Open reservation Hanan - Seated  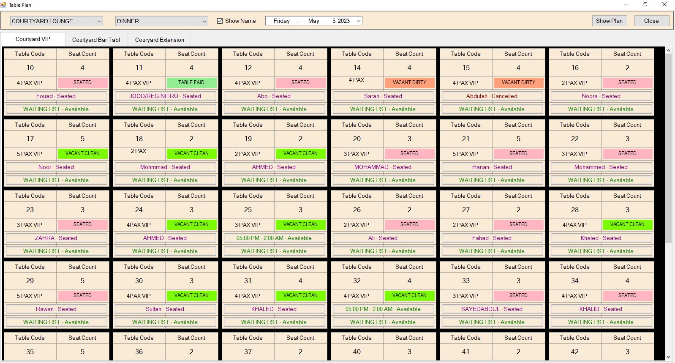(492, 167)
